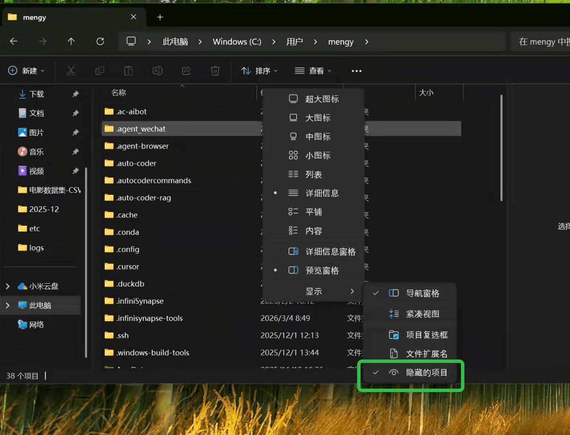Expand the 此电脑 tree node arrow
The image size is (570, 435).
click(8, 305)
